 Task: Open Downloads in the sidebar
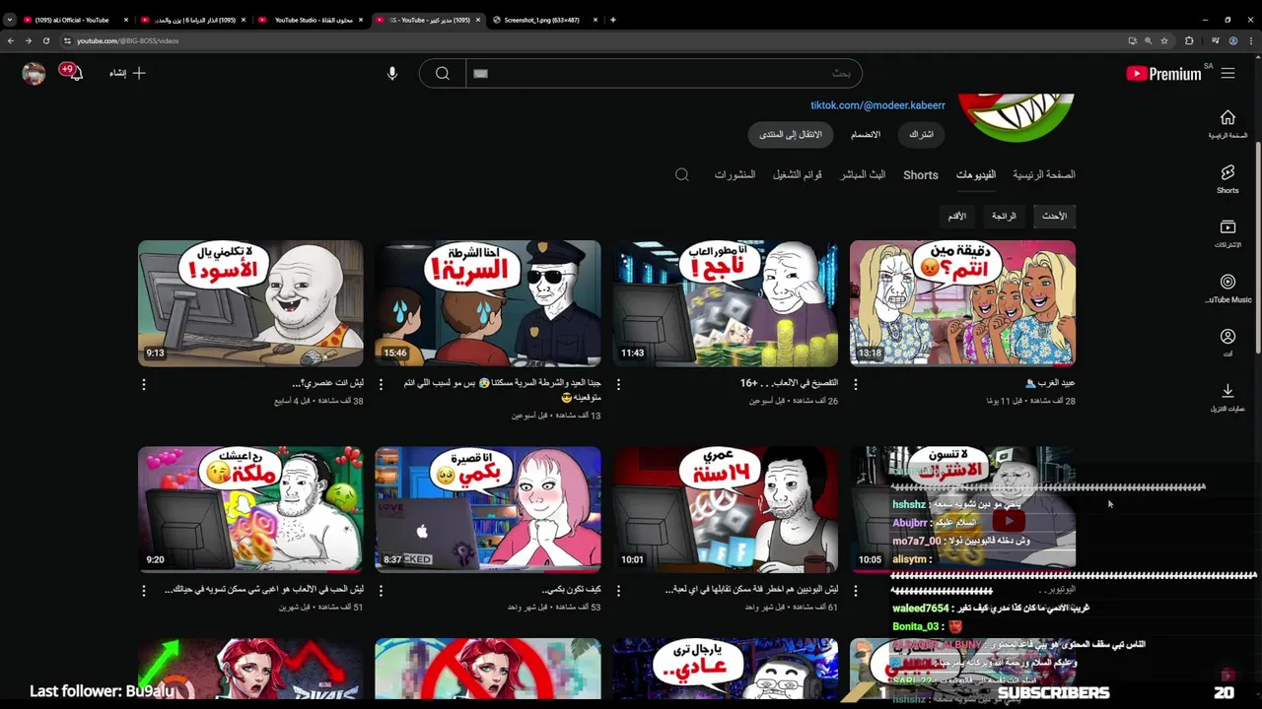pyautogui.click(x=1227, y=397)
